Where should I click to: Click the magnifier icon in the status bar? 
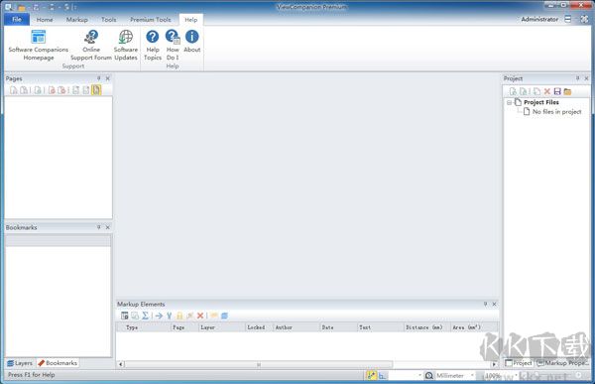(x=428, y=375)
